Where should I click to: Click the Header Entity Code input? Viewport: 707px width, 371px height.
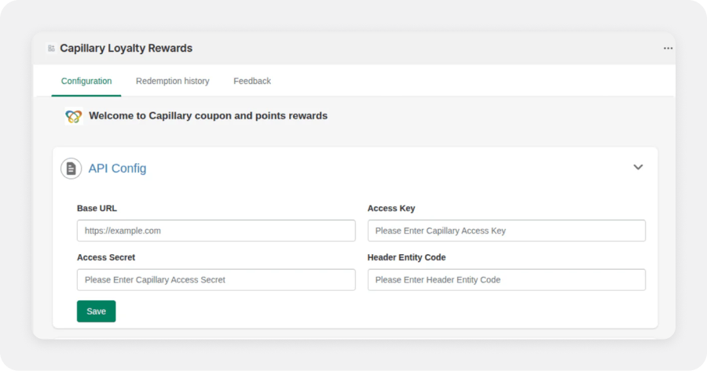507,280
